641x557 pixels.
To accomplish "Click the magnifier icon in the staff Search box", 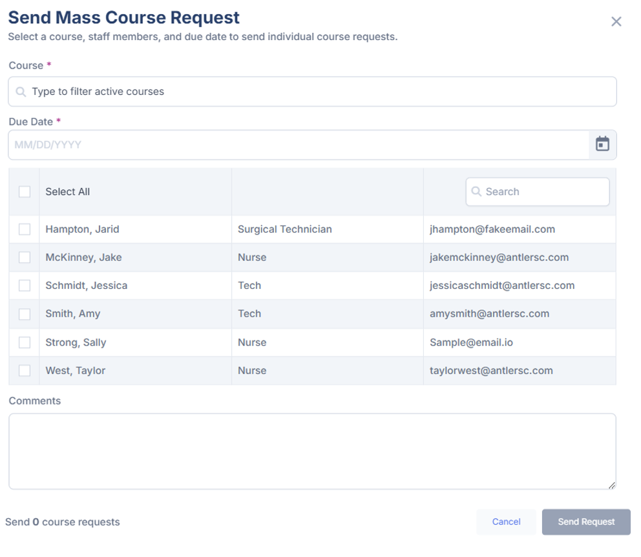I will (x=477, y=191).
